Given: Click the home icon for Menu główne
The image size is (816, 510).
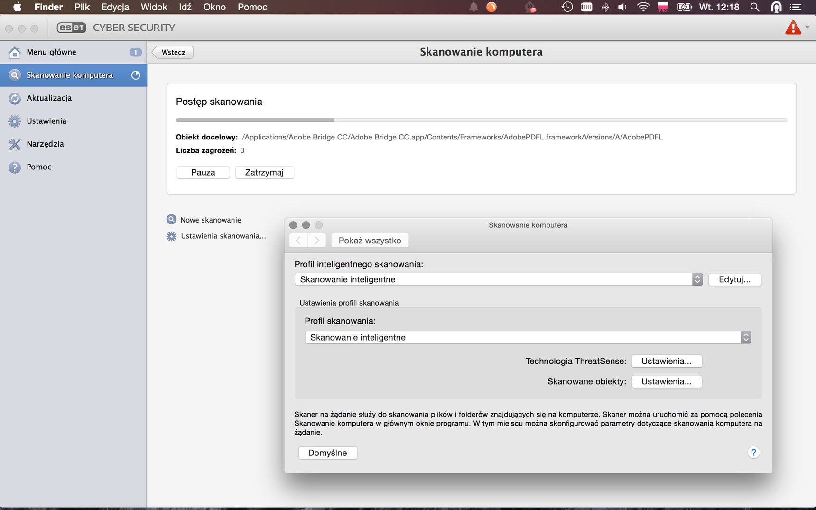Looking at the screenshot, I should [15, 52].
